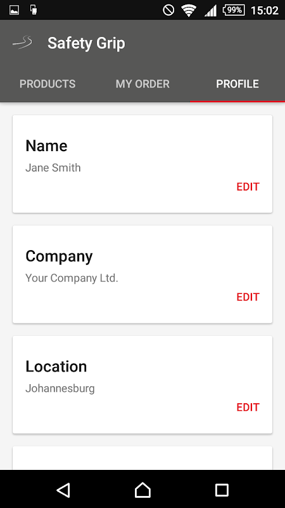The image size is (285, 508).
Task: Tap the Jane Smith name card
Action: point(142,164)
